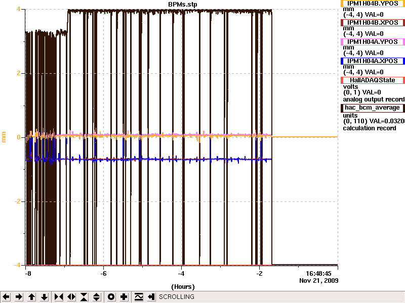
Task: Zoom in on the time axis (horizontal bowtie)
Action: 59,297
